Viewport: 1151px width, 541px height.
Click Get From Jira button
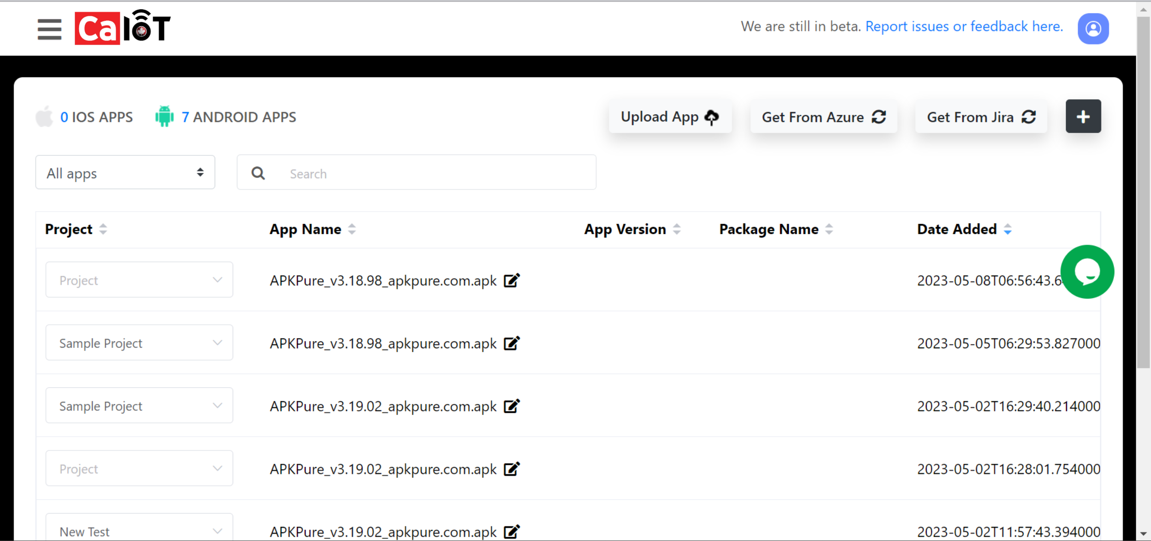coord(981,117)
